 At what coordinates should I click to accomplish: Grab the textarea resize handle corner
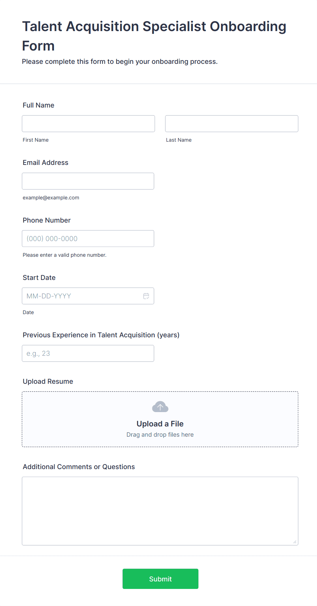[x=295, y=542]
